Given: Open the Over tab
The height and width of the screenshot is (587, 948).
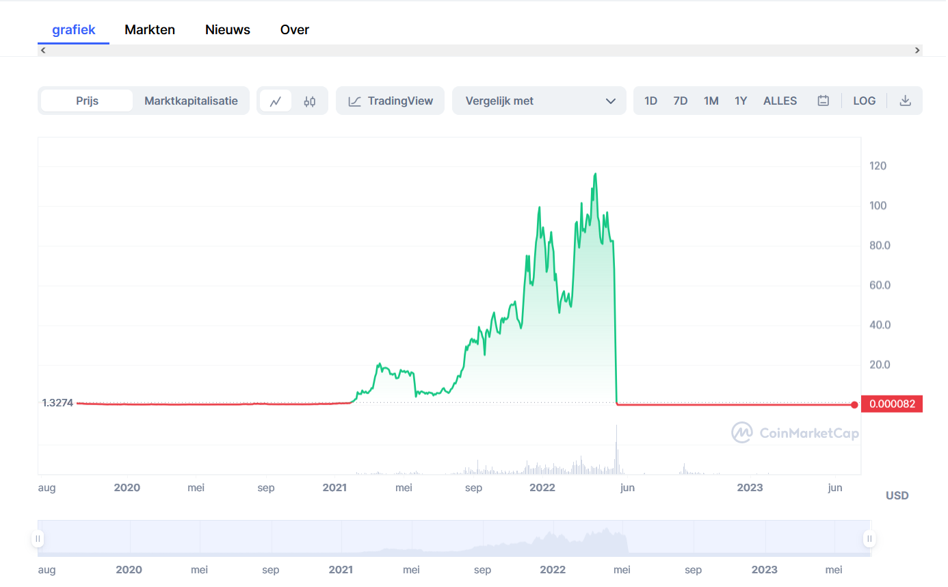Looking at the screenshot, I should [295, 29].
